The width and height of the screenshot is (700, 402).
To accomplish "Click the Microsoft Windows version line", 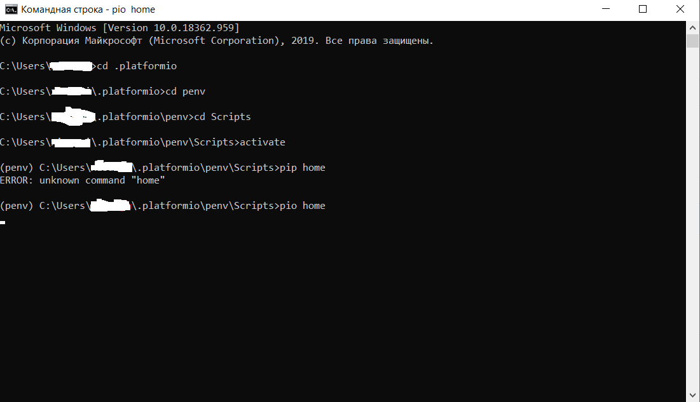I will coord(121,27).
